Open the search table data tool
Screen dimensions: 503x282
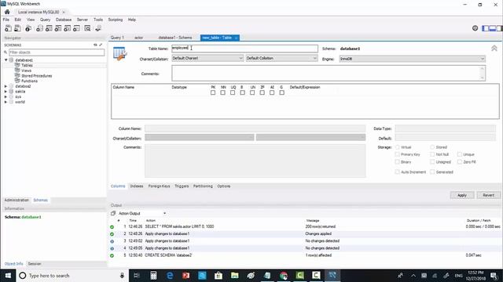pyautogui.click(x=87, y=28)
